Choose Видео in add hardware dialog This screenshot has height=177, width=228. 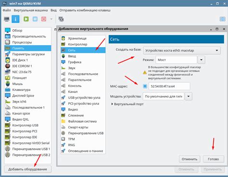click(83, 110)
